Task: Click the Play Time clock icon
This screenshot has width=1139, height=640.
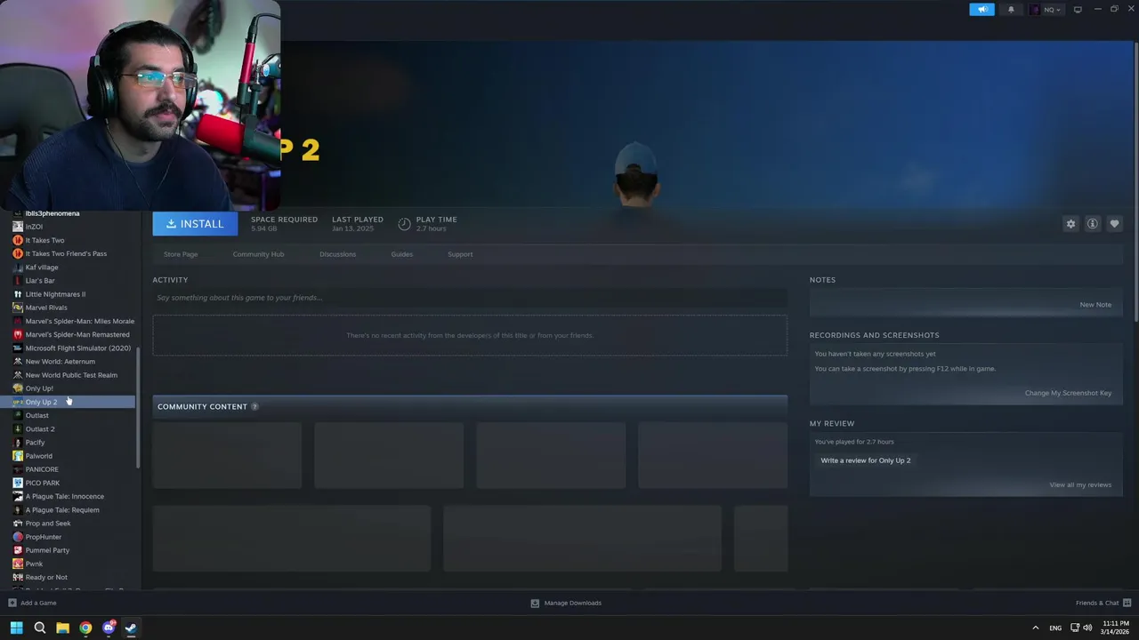Action: pyautogui.click(x=404, y=224)
